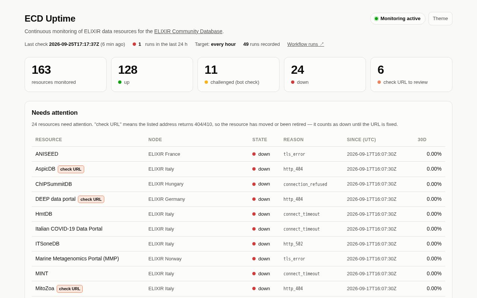The image size is (477, 298).
Task: Click the Italian COVID-19 Data Portal row name
Action: 69,229
